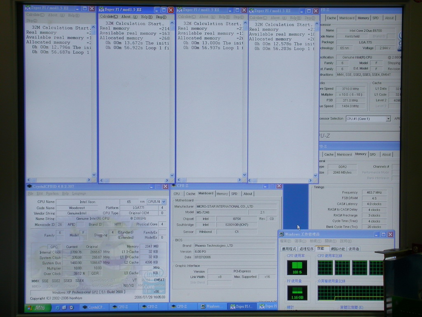
Task: Switch to 網路功能 tab in Task Manager
Action: [338, 249]
